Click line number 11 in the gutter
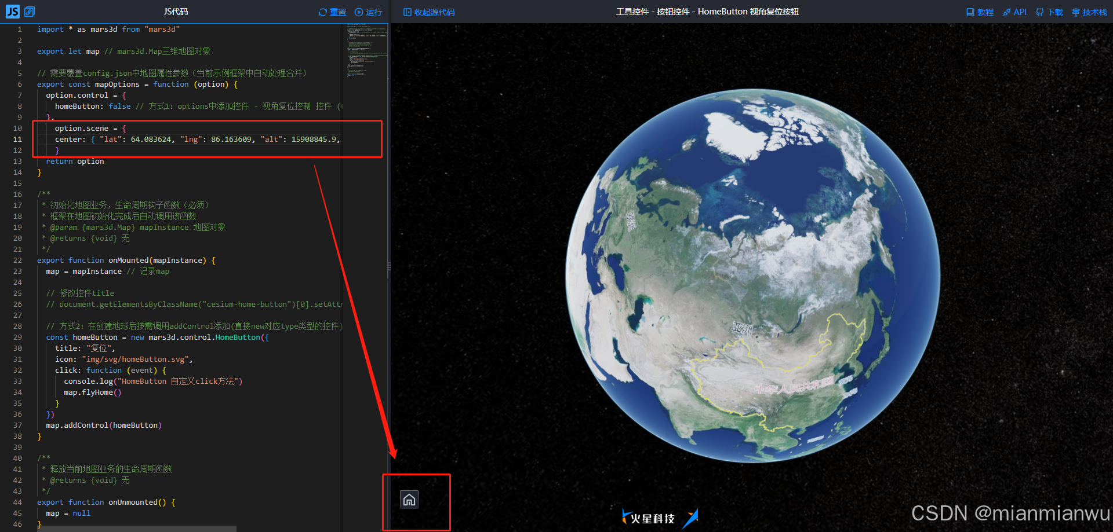 tap(17, 139)
